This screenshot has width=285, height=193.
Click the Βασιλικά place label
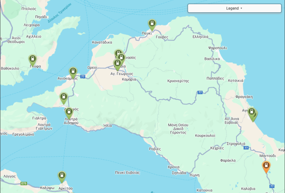pos(212,59)
